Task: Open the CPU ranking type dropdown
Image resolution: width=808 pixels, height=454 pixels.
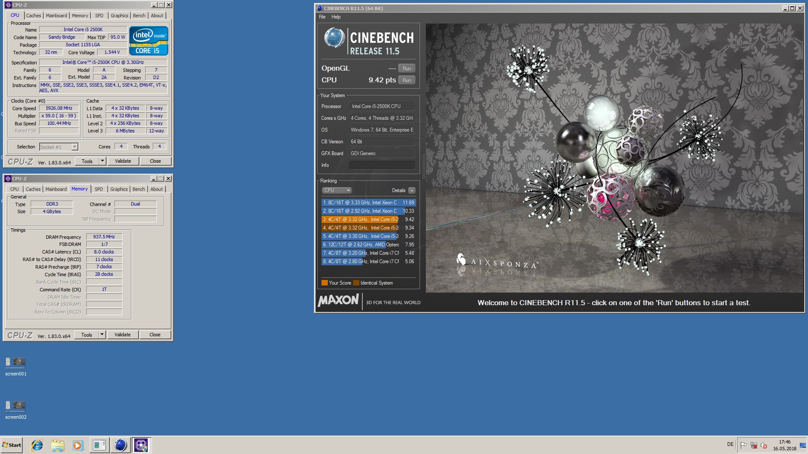Action: 337,190
